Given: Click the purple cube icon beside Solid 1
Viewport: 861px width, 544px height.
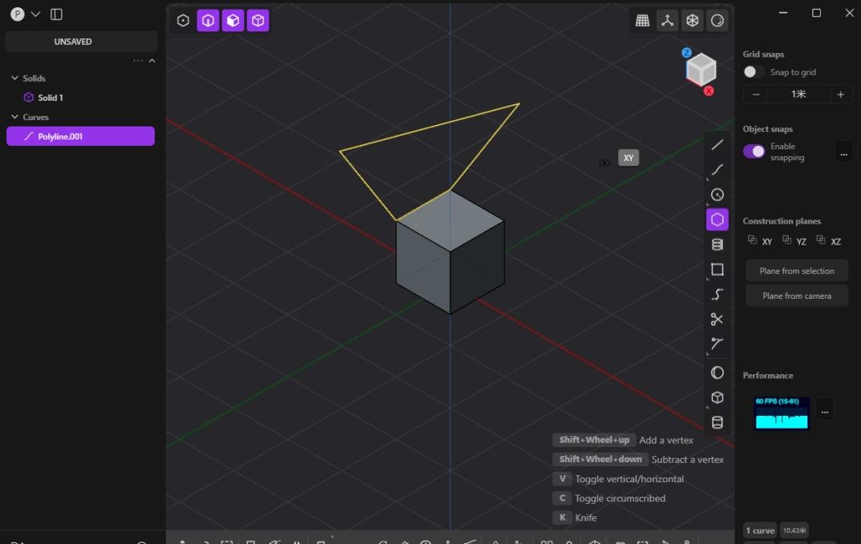Looking at the screenshot, I should (29, 98).
